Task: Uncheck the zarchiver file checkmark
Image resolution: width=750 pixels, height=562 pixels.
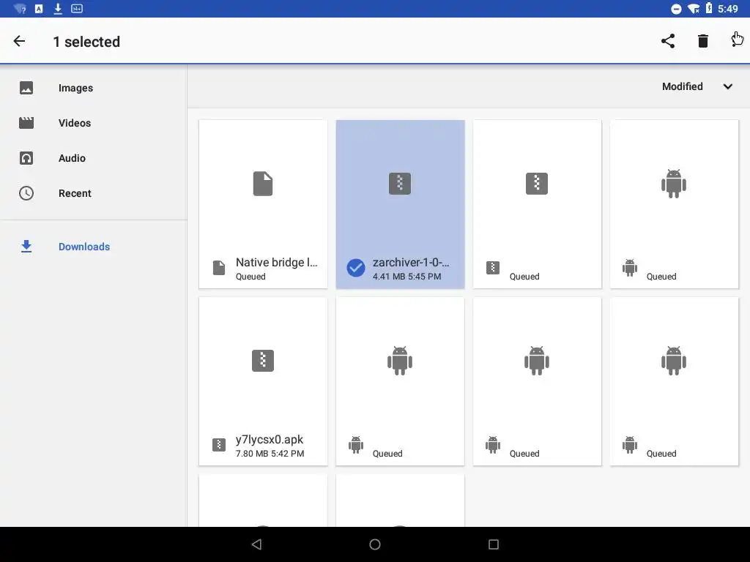Action: tap(356, 268)
